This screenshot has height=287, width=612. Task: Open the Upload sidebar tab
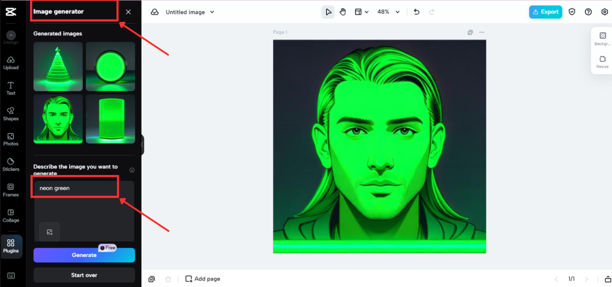11,63
